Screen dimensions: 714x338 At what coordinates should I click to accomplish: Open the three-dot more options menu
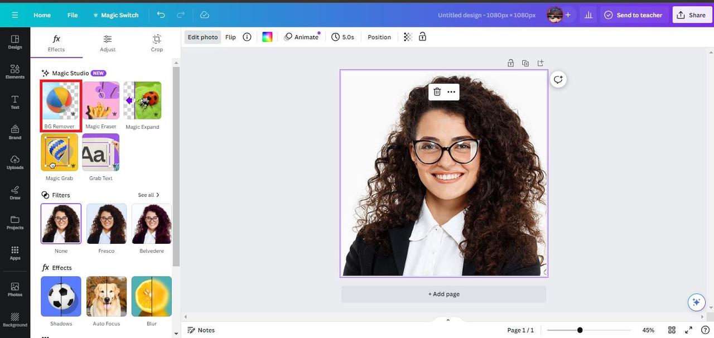tap(451, 91)
